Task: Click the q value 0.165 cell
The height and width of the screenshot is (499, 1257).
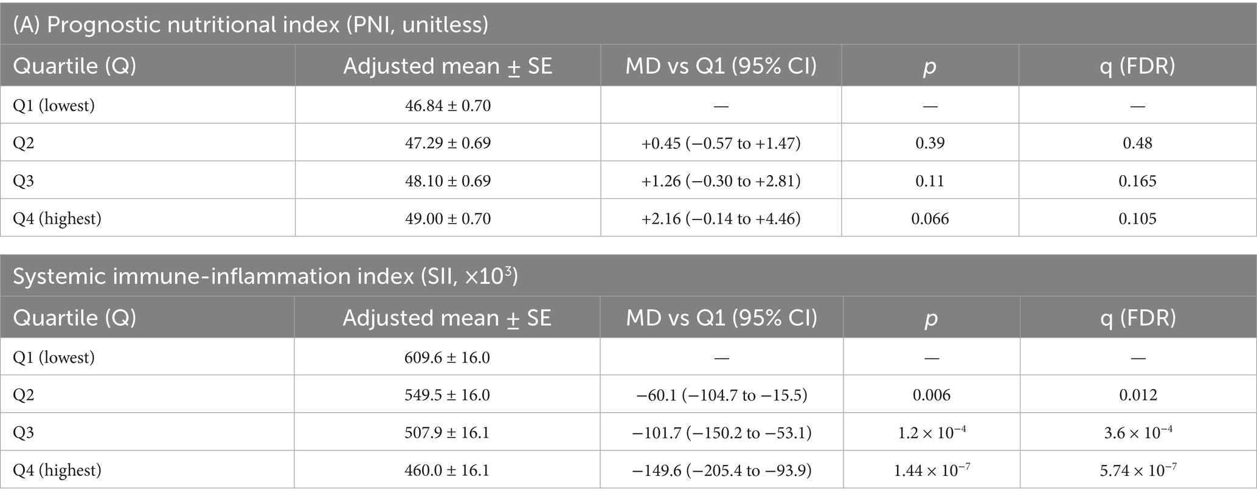Action: [1137, 181]
